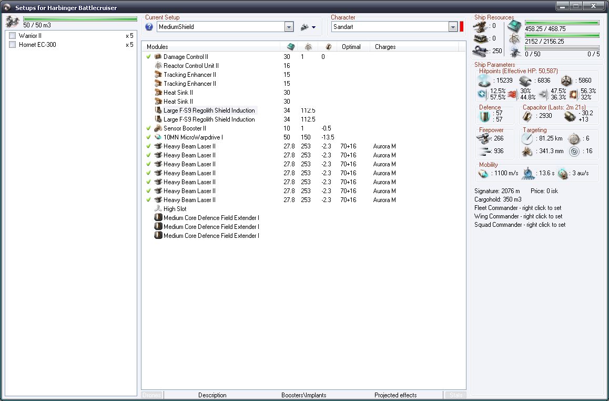
Task: Tick the Warrior II drone checkbox
Action: point(13,36)
